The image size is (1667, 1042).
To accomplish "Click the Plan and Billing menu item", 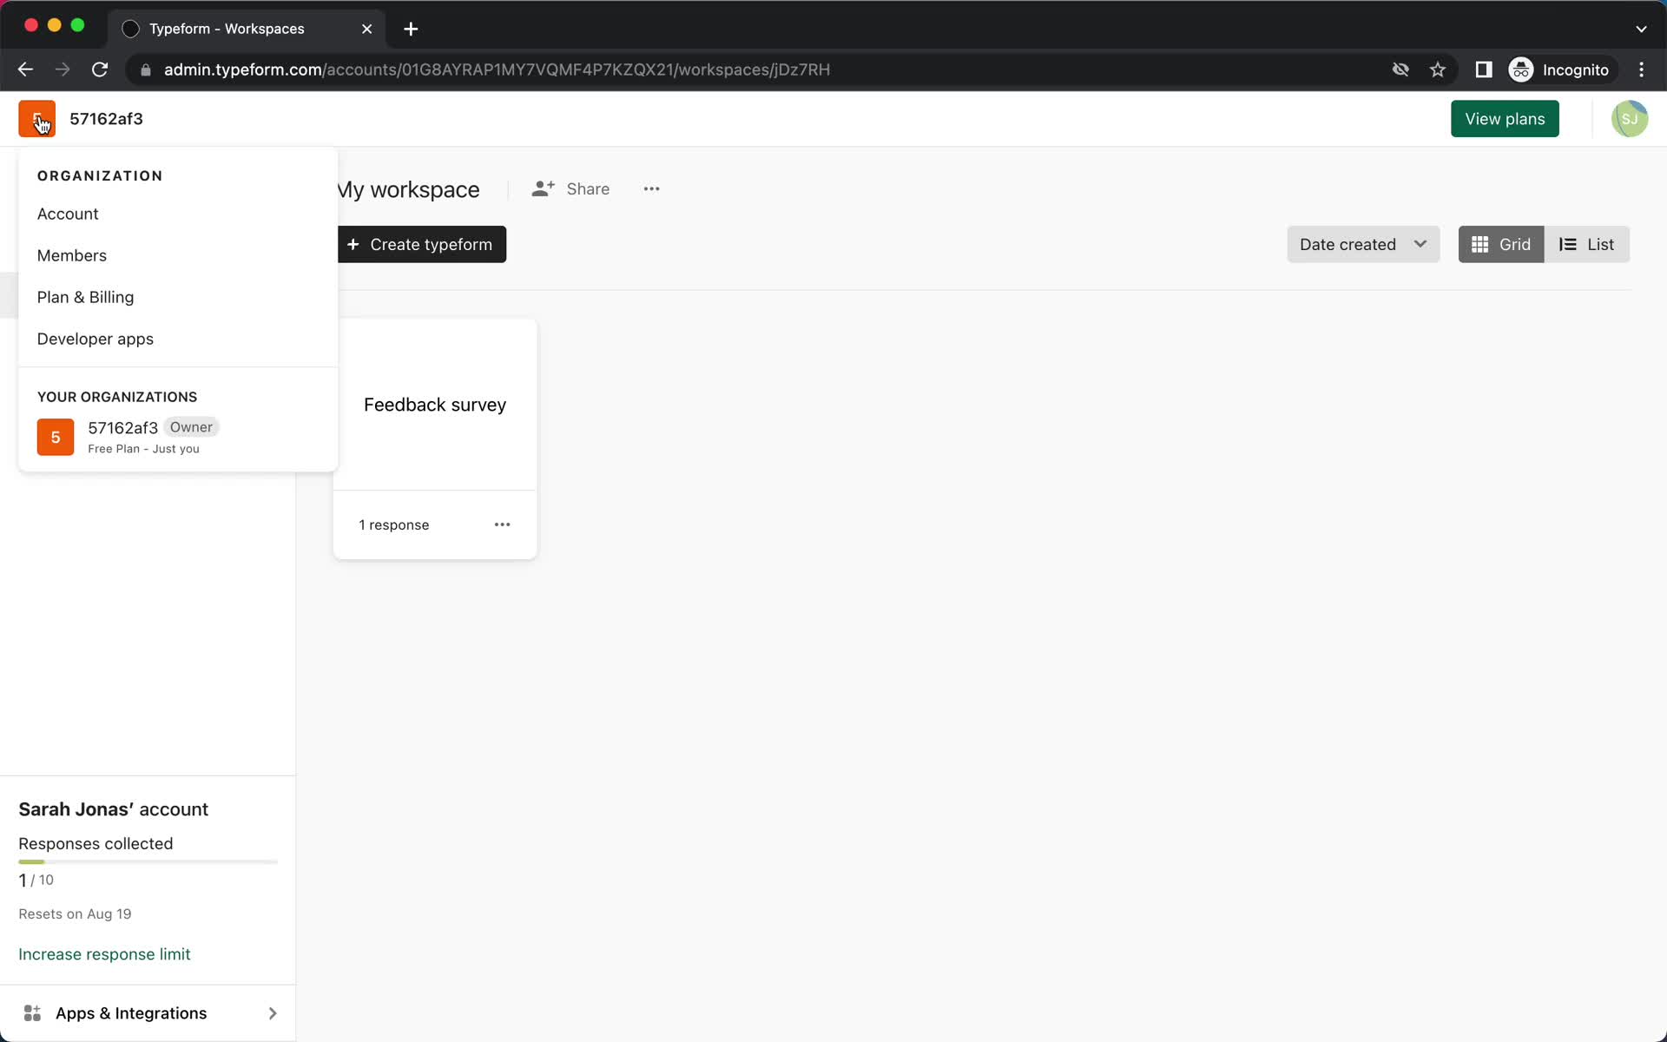I will 85,296.
